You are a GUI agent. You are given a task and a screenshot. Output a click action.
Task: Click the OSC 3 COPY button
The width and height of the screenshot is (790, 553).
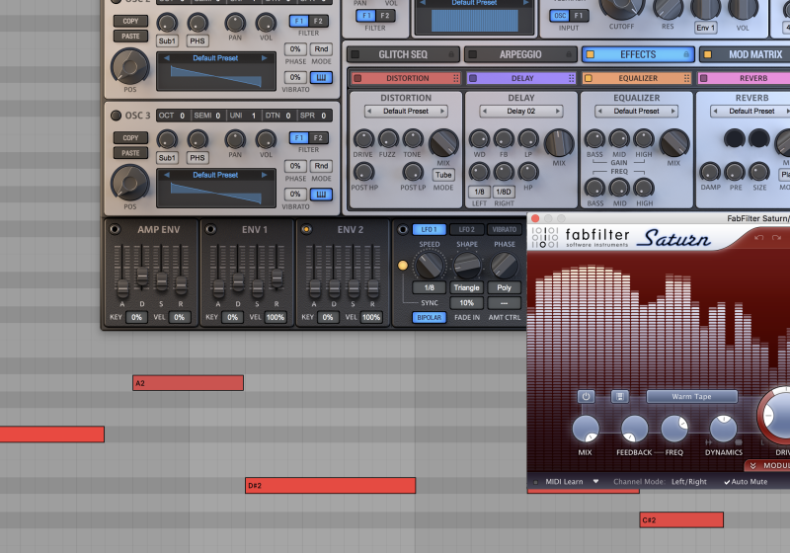point(128,138)
